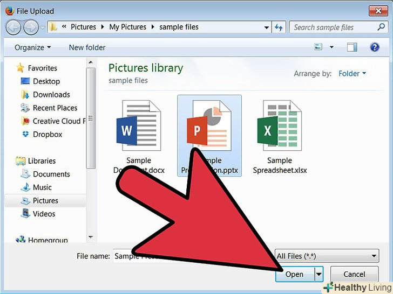The height and width of the screenshot is (294, 393).
Task: Click the Forward navigation arrow
Action: coord(31,27)
